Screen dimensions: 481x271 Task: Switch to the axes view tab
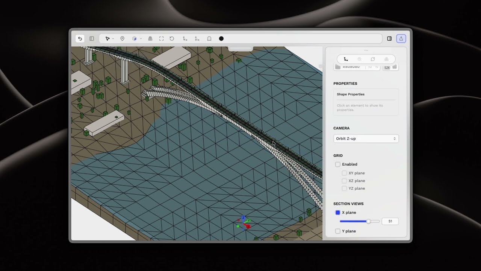(346, 59)
